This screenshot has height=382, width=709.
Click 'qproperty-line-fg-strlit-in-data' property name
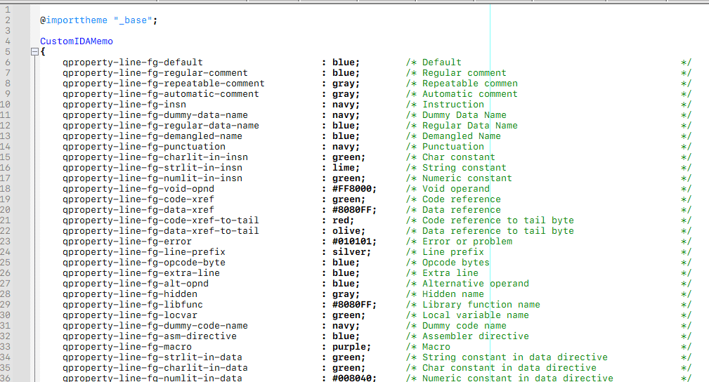point(152,357)
